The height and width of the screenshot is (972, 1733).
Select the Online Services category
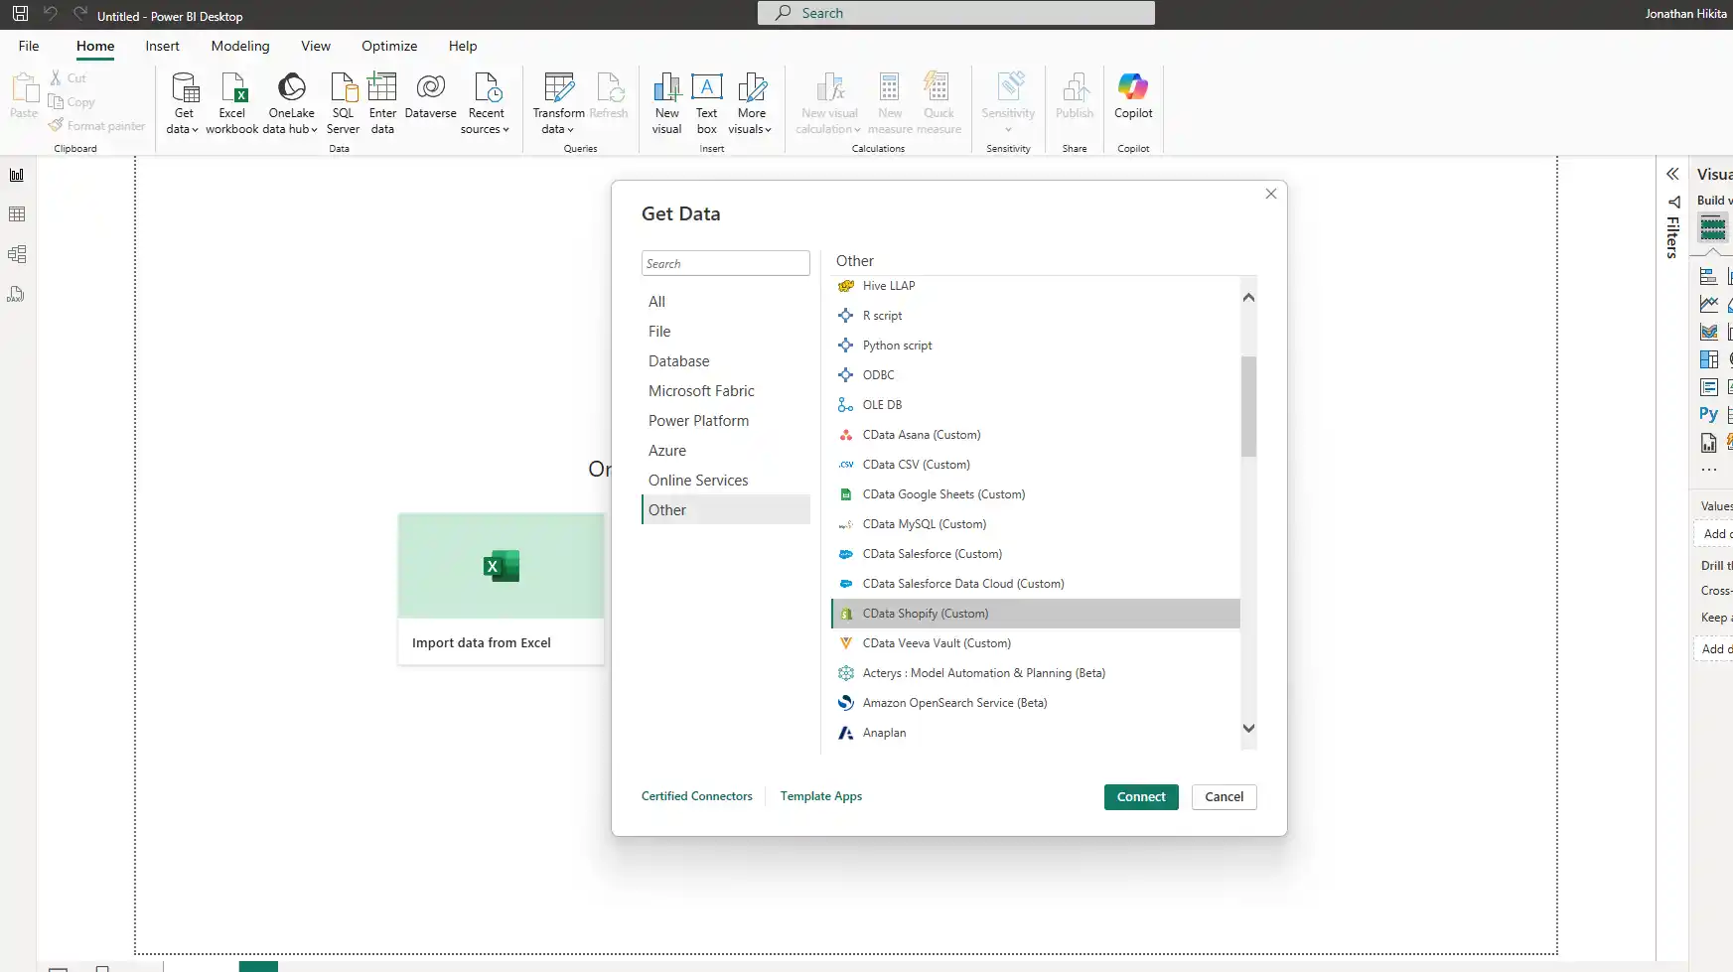click(x=698, y=481)
